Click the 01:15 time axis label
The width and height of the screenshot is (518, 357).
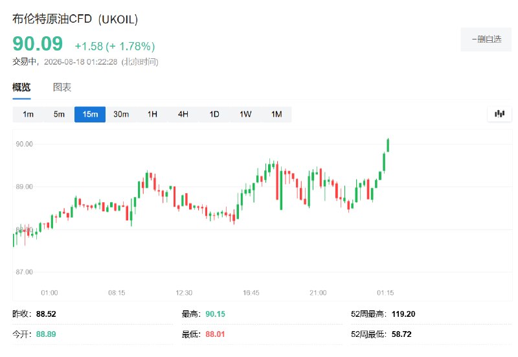[385, 293]
